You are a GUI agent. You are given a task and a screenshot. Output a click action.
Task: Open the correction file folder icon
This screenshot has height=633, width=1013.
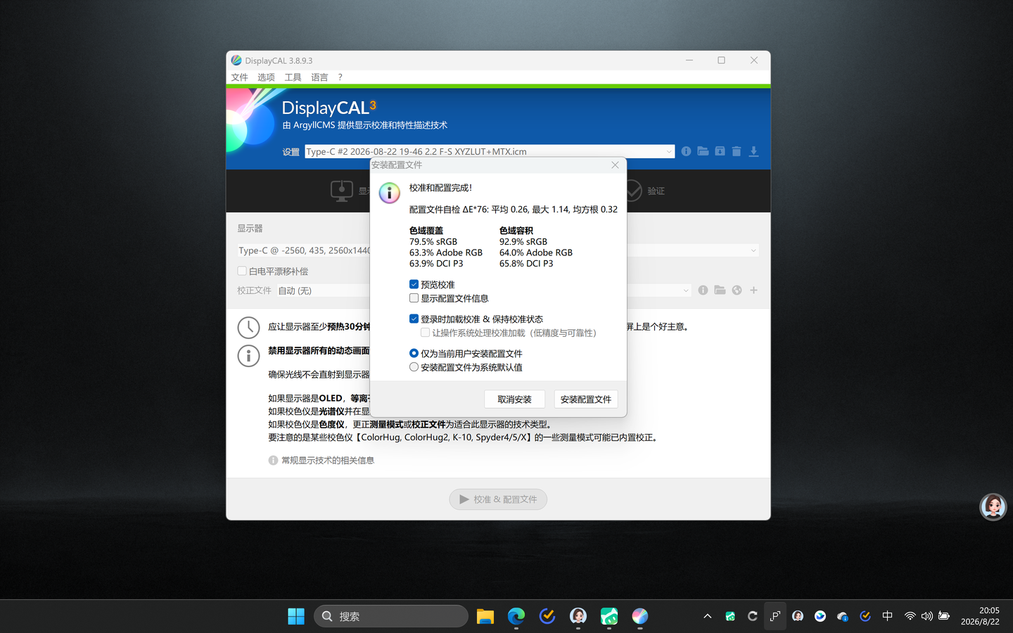[x=720, y=290]
